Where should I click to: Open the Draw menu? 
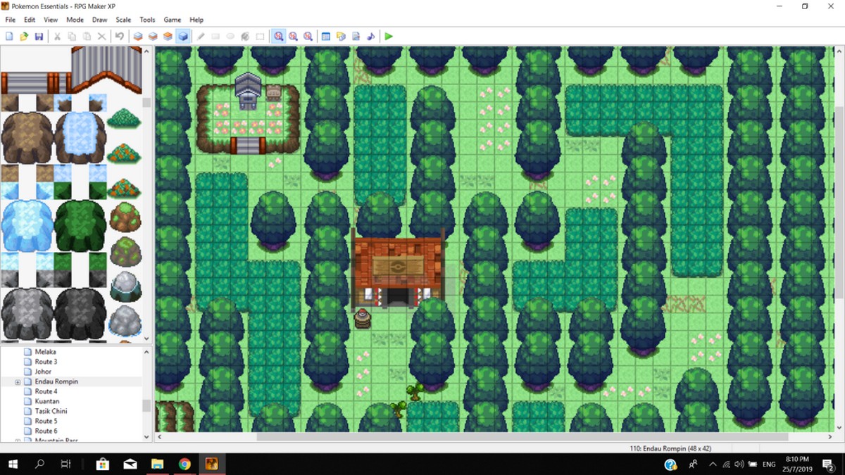click(x=100, y=20)
